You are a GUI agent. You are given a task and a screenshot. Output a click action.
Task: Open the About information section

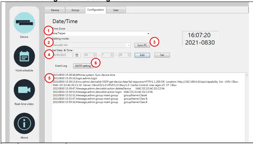tap(24, 124)
